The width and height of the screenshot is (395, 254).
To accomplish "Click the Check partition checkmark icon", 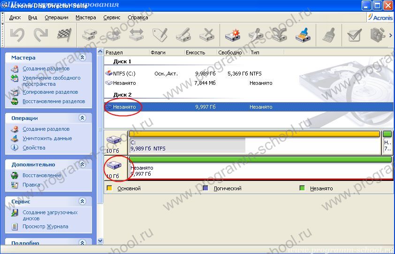I will [x=354, y=35].
